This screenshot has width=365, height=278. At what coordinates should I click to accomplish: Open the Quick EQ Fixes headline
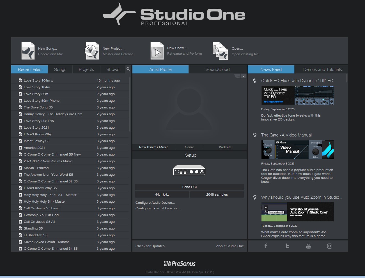click(297, 81)
